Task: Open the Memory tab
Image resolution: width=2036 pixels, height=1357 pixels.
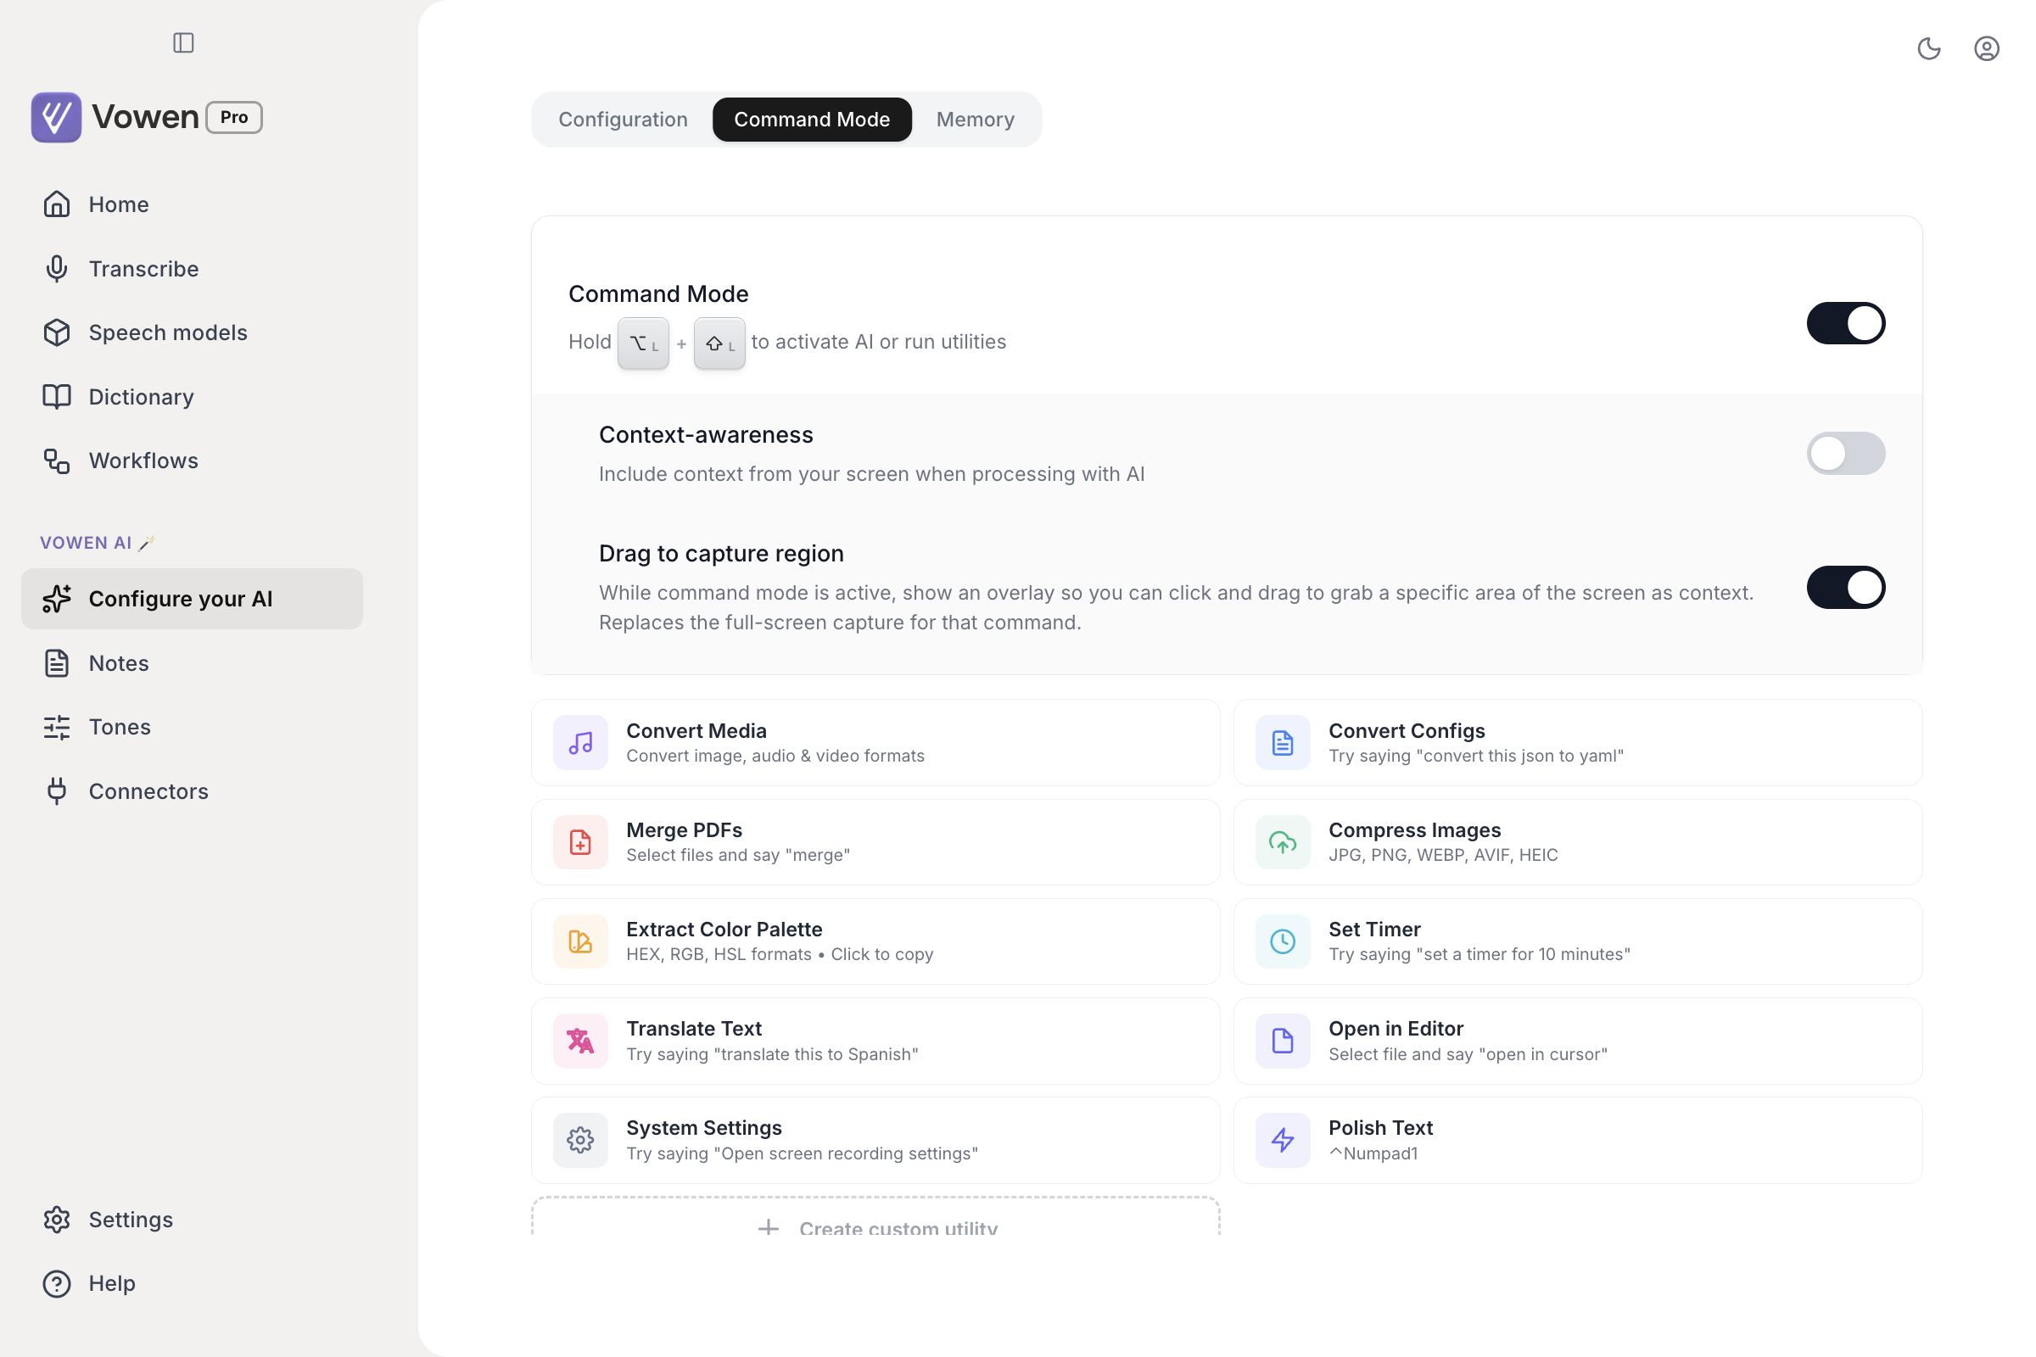Action: tap(976, 120)
